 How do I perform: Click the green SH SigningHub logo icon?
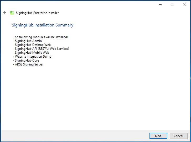pyautogui.click(x=12, y=13)
